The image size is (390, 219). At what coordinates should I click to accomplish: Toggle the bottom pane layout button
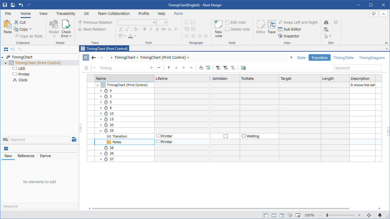(274, 215)
